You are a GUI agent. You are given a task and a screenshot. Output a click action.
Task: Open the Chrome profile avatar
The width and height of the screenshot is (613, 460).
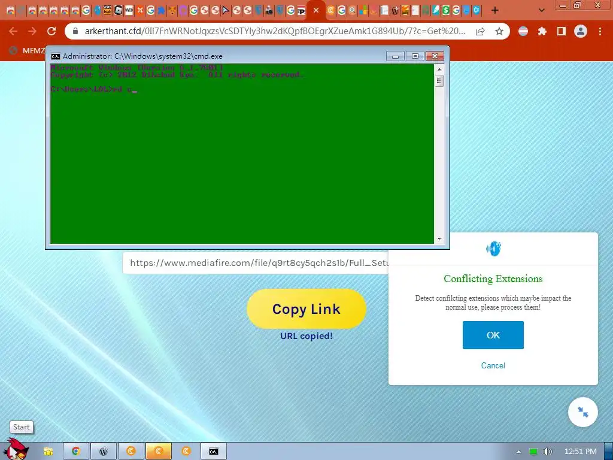click(x=581, y=31)
